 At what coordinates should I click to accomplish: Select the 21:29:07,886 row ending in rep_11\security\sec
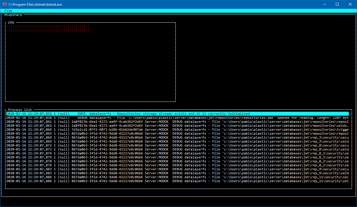point(177,177)
